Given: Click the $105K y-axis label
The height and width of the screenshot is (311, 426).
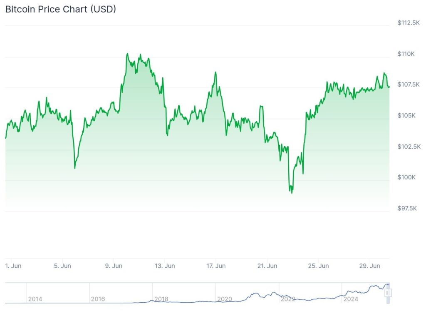Looking at the screenshot, I should (406, 115).
